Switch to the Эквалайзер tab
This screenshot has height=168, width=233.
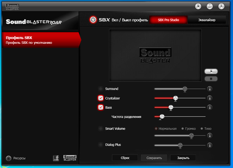(207, 19)
